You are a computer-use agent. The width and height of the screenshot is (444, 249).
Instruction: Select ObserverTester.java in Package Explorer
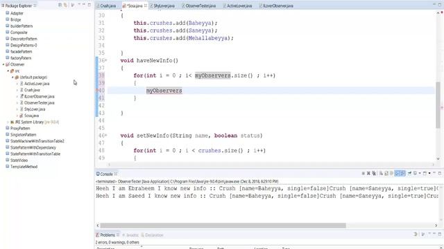pos(39,103)
